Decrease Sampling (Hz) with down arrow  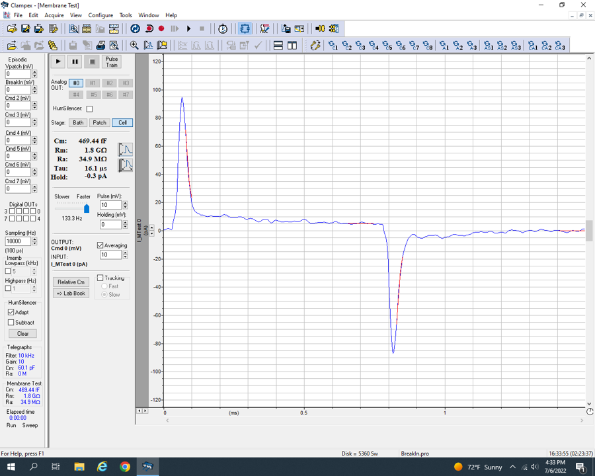pos(34,244)
